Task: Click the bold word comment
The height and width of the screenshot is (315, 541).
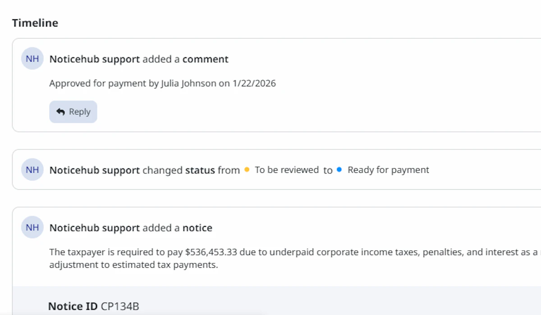Action: pyautogui.click(x=205, y=59)
